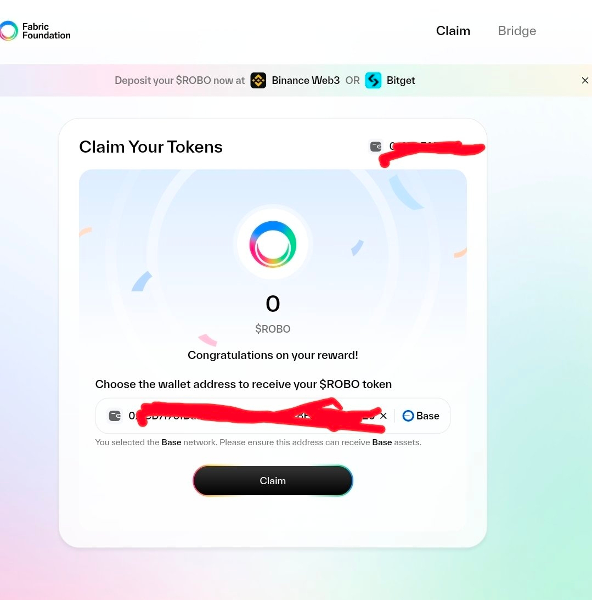Open the Binance Web3 logo icon
This screenshot has height=600, width=592.
(258, 80)
